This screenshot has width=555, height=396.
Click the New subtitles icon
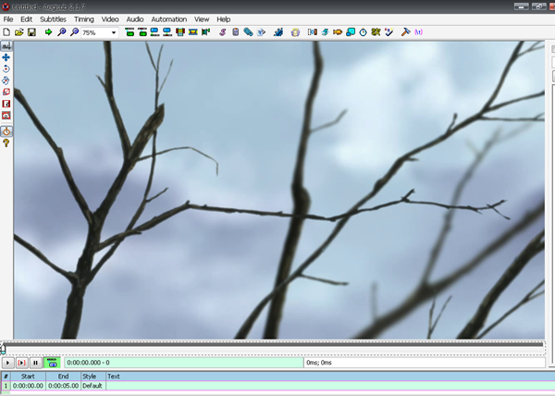pos(6,32)
